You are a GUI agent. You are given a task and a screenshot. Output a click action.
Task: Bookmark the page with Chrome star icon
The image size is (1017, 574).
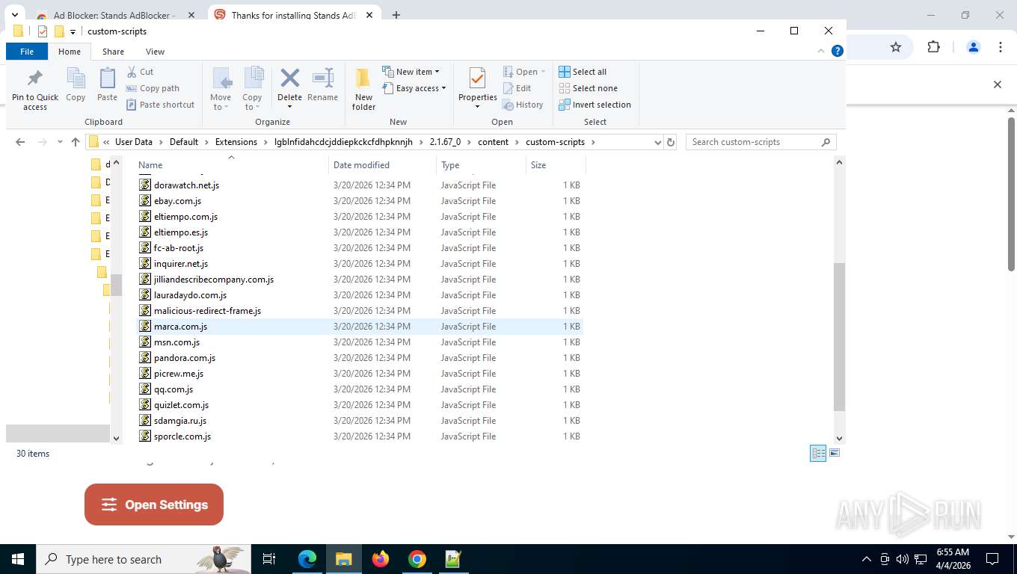click(x=896, y=47)
